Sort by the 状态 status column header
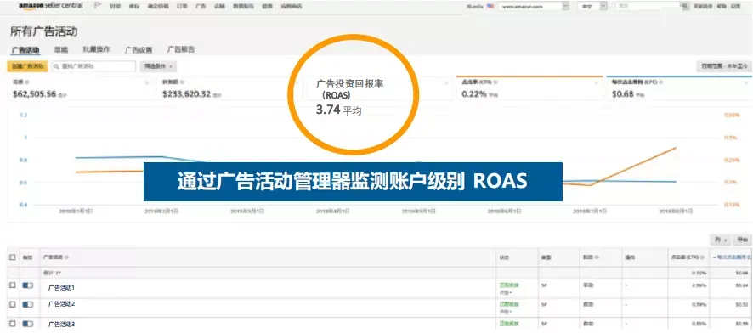This screenshot has height=333, width=753. pos(503,257)
